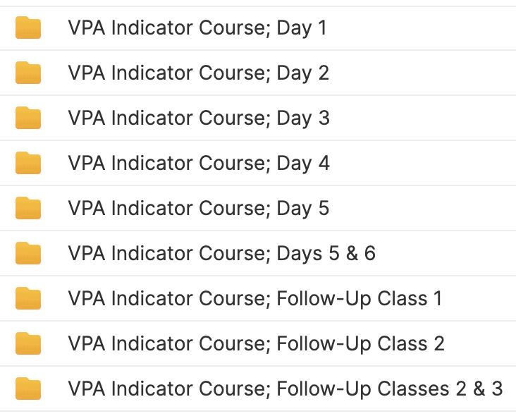This screenshot has width=516, height=416.
Task: Select the Day 3 folder icon
Action: pyautogui.click(x=28, y=118)
